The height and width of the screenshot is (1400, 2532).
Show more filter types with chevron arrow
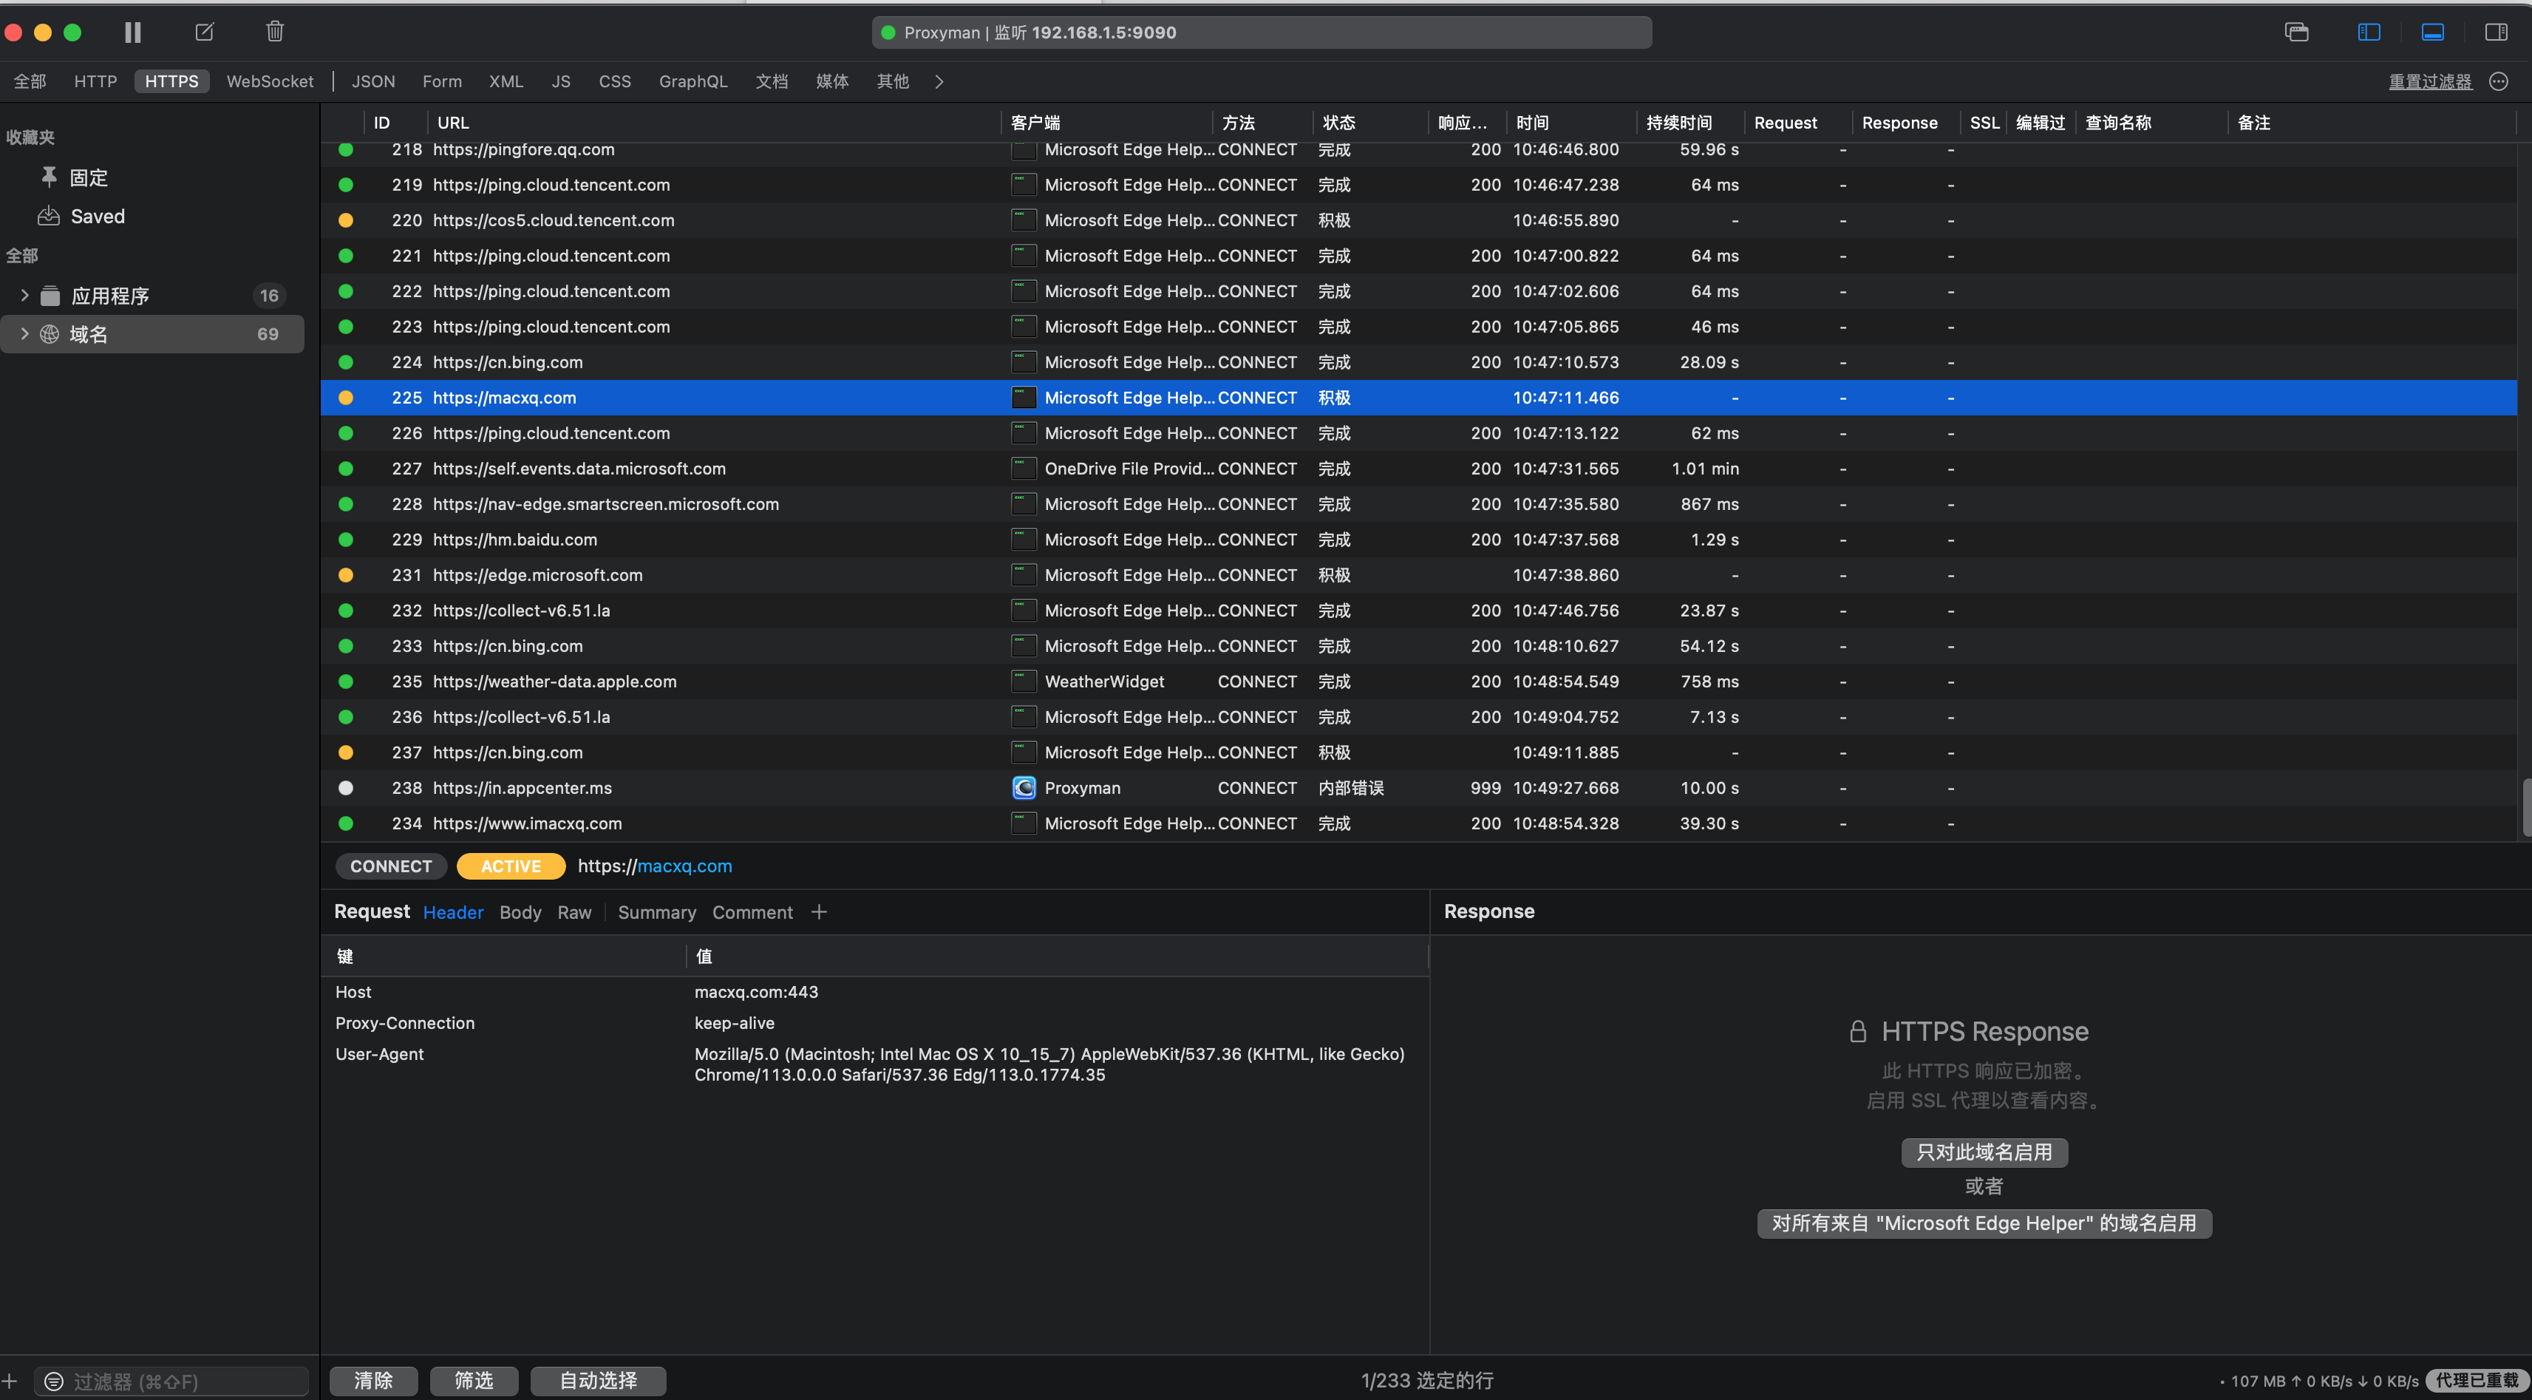click(x=939, y=81)
